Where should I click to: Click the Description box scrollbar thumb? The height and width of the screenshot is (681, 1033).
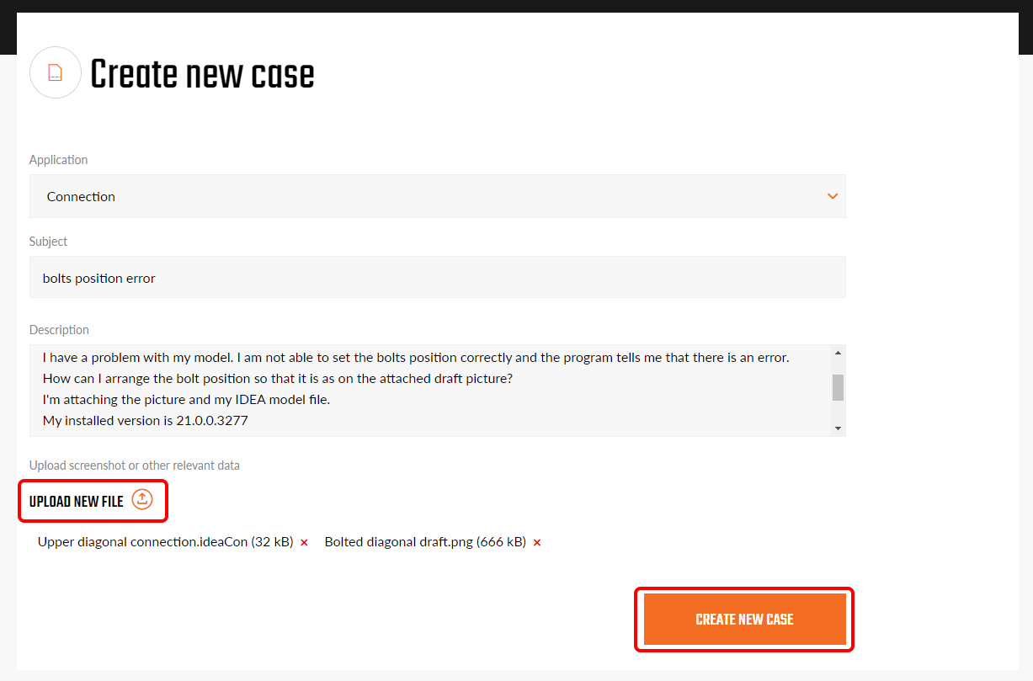pos(838,388)
